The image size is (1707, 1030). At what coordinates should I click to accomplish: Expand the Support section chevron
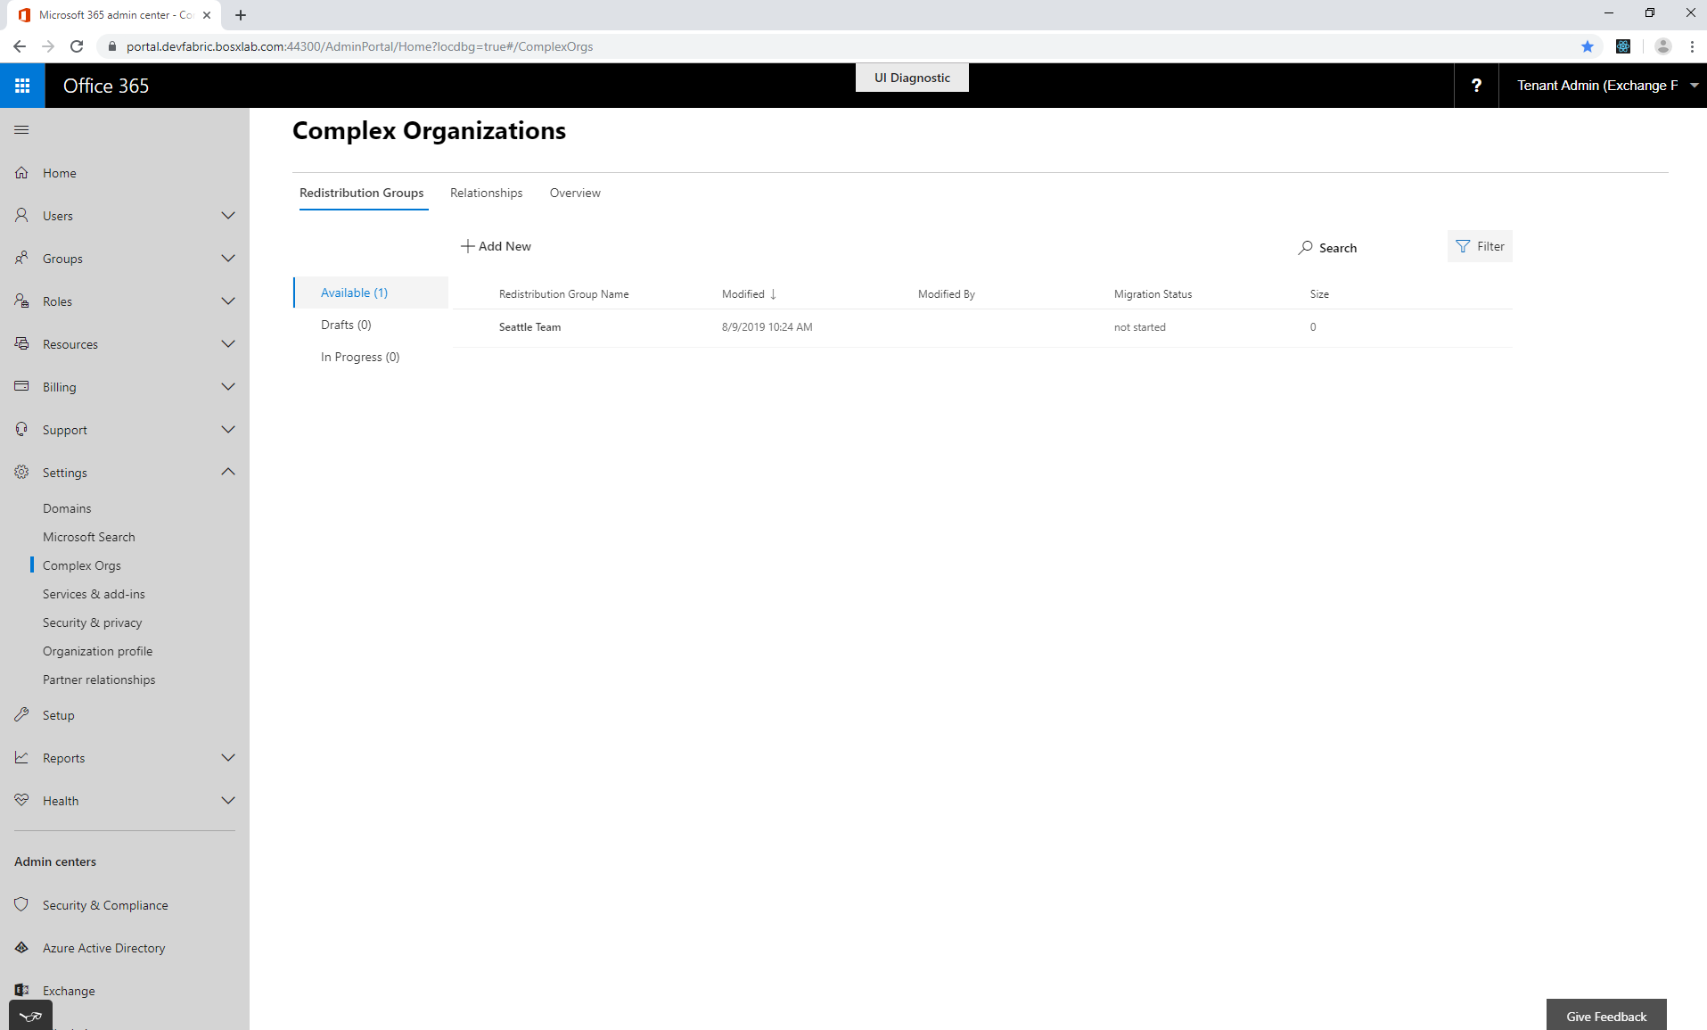(x=228, y=430)
